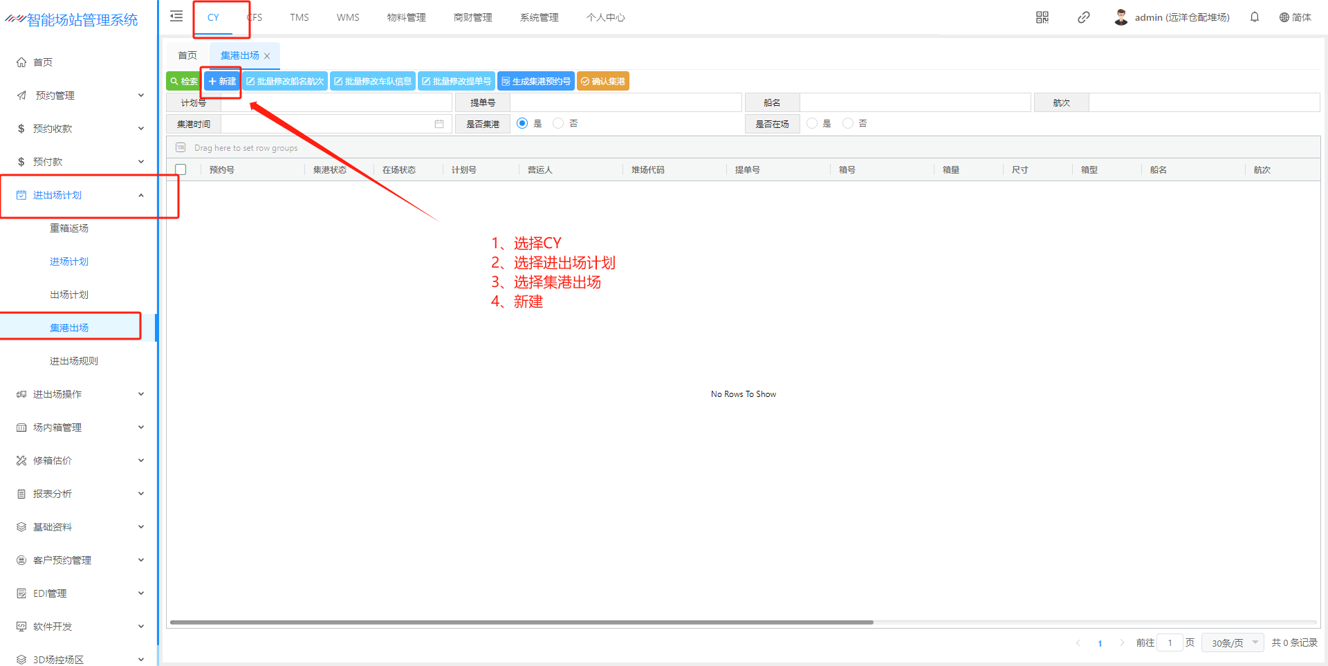Click the 首页 home icon in sidebar
This screenshot has width=1328, height=666.
[21, 62]
